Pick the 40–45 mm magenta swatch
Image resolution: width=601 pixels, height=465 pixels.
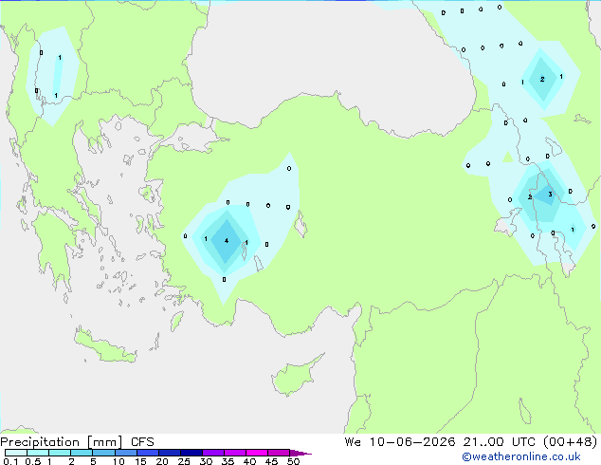(257, 453)
